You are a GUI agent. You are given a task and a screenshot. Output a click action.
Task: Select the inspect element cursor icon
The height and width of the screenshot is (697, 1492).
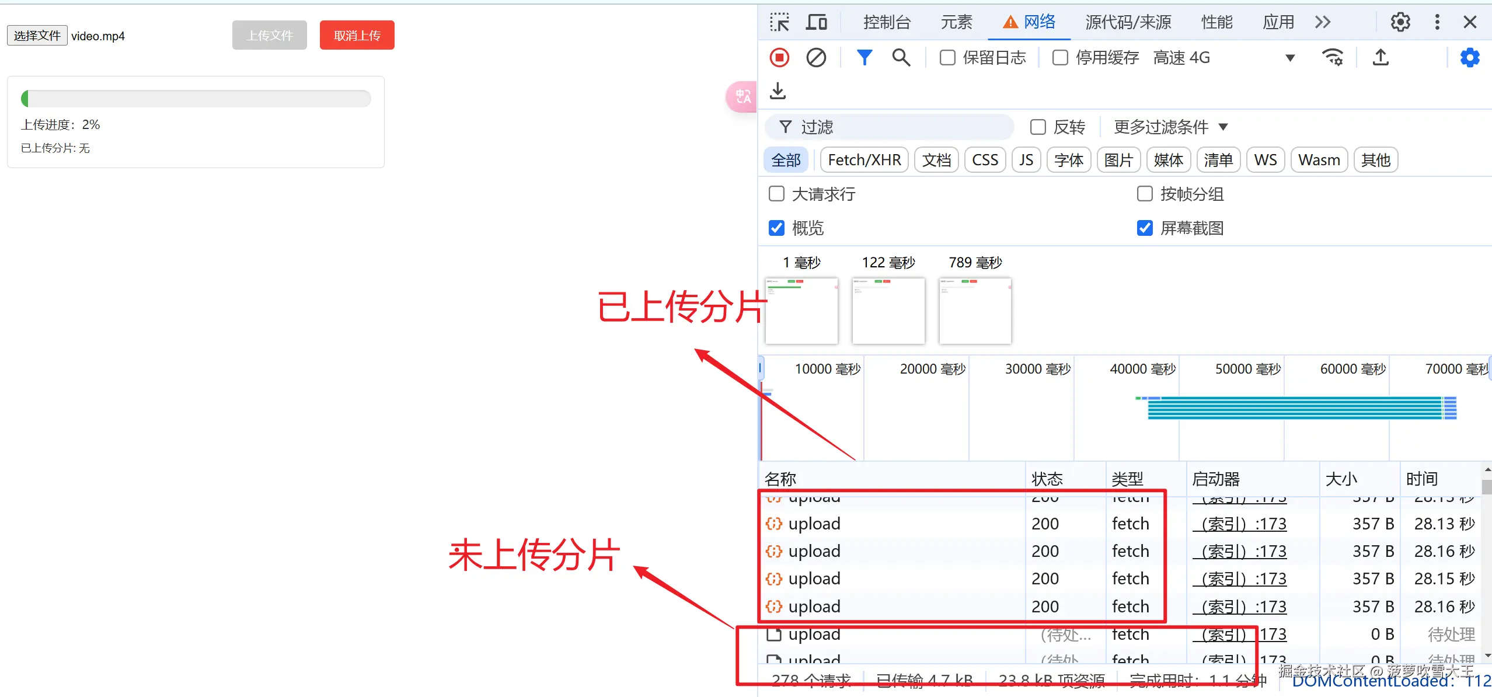click(x=780, y=22)
